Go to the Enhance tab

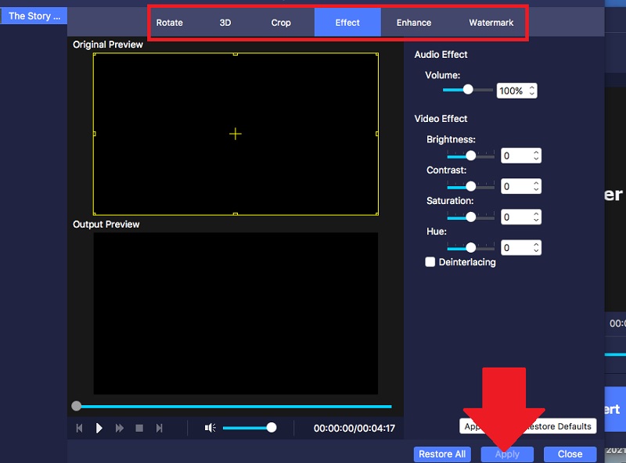tap(414, 23)
